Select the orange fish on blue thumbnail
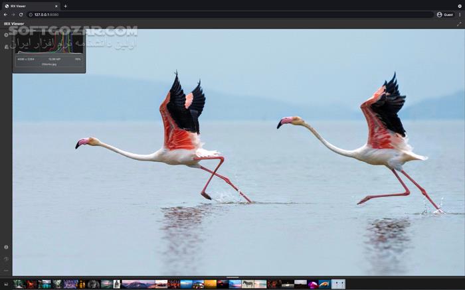Viewport: 465px width, 290px height. [325, 284]
